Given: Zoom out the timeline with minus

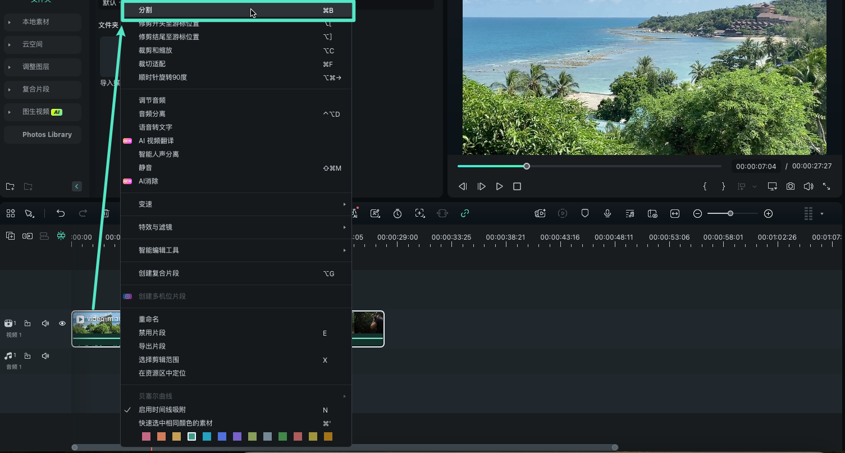Looking at the screenshot, I should click(697, 214).
